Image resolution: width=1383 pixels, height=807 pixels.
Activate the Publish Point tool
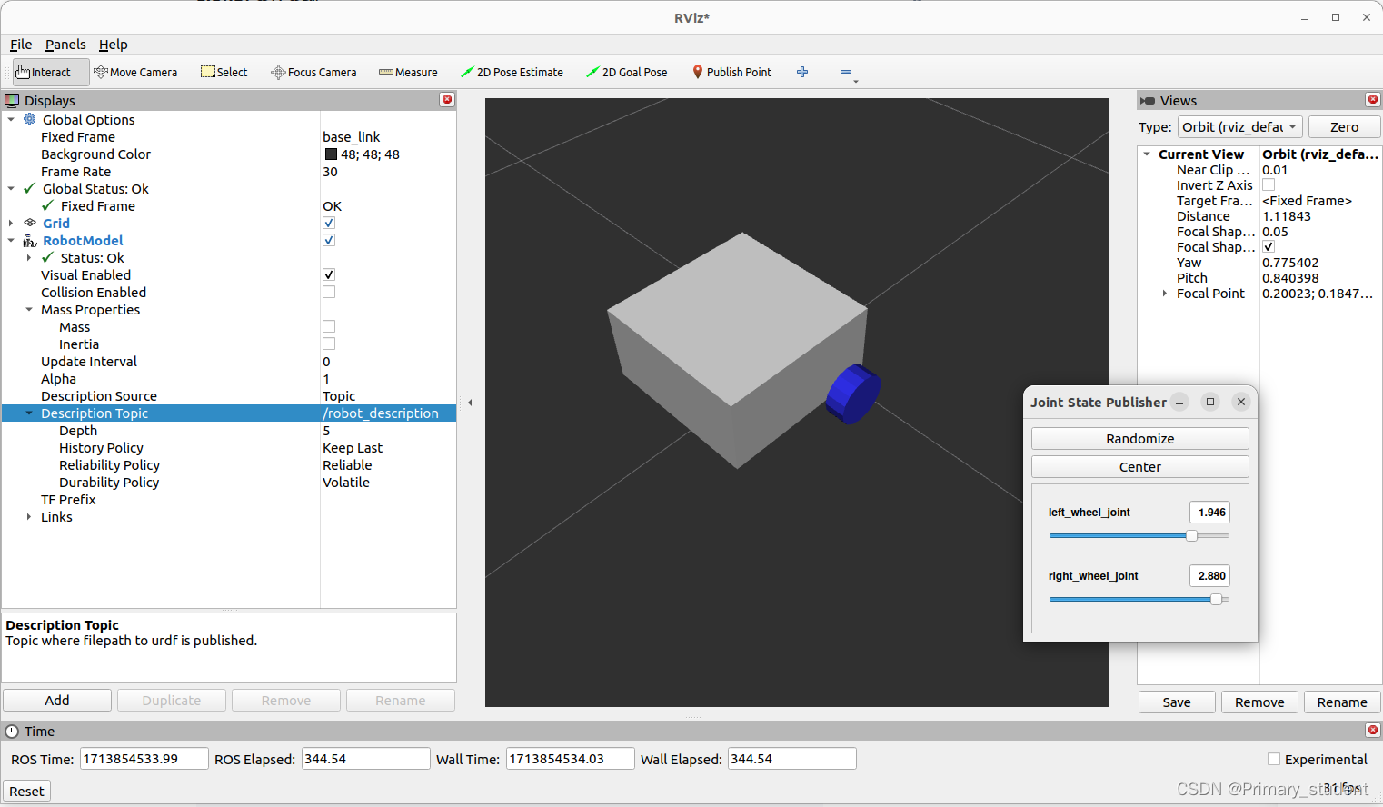[x=731, y=73]
